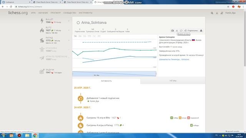Toggle the Подписаны follow button

pos(191,31)
